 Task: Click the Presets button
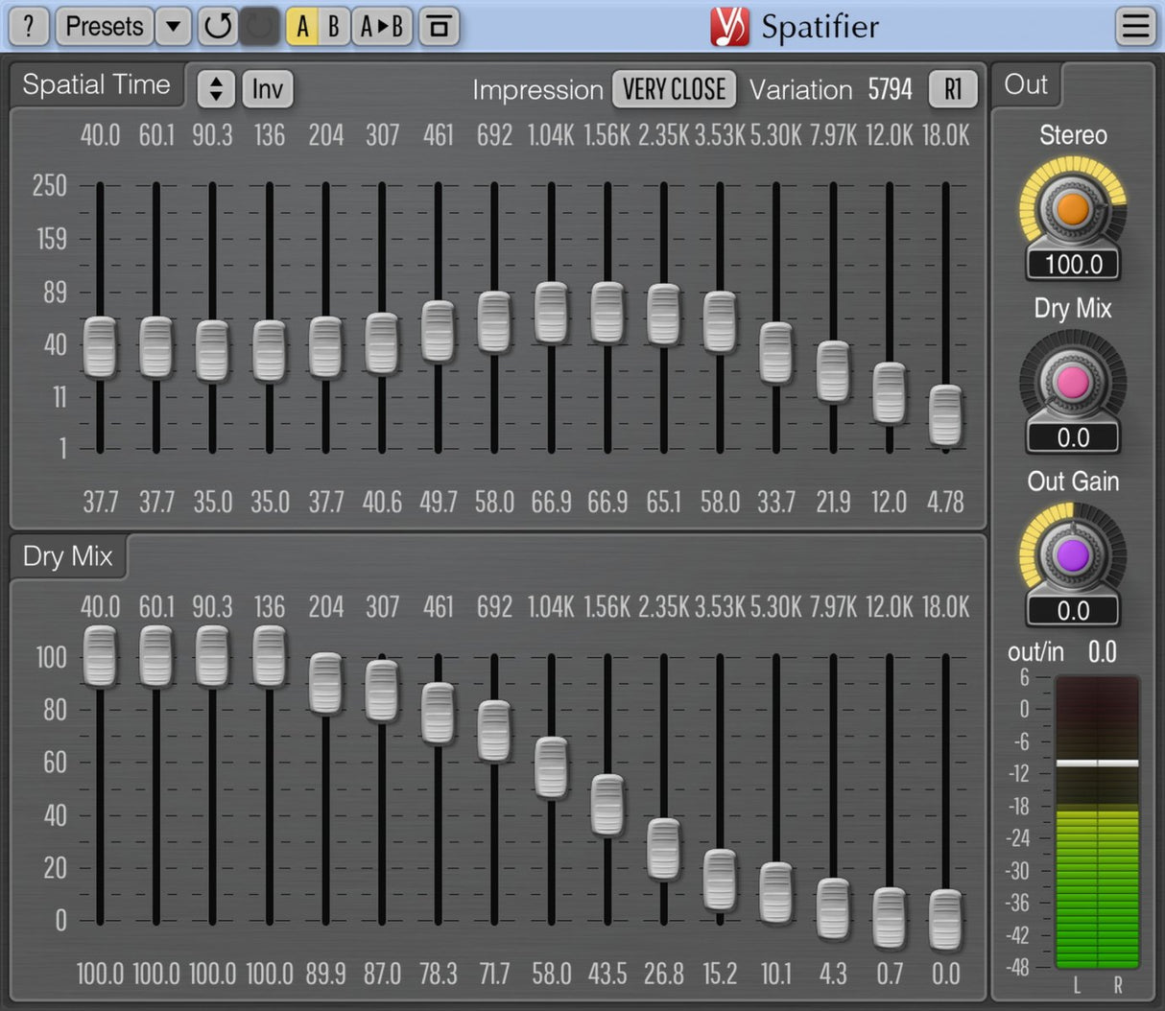click(104, 27)
